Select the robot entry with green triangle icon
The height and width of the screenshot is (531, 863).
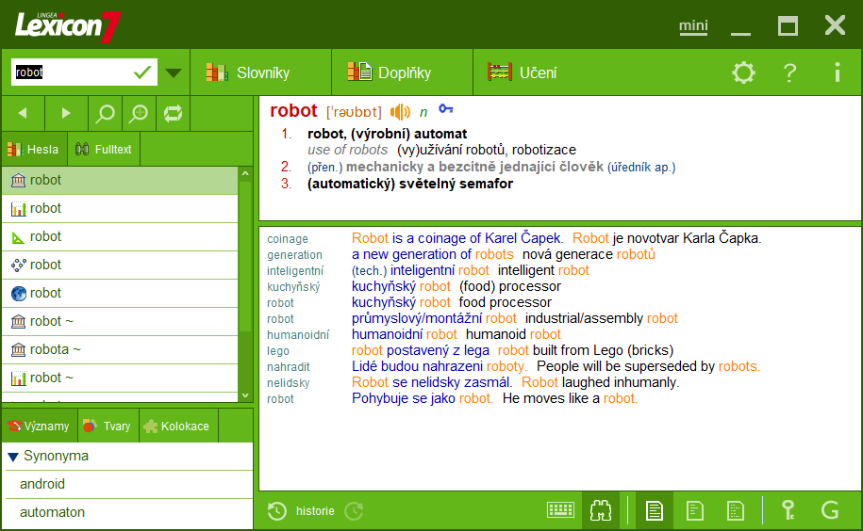(x=120, y=236)
